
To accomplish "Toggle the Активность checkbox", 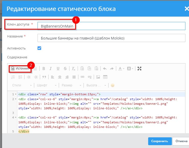I will (39, 48).
